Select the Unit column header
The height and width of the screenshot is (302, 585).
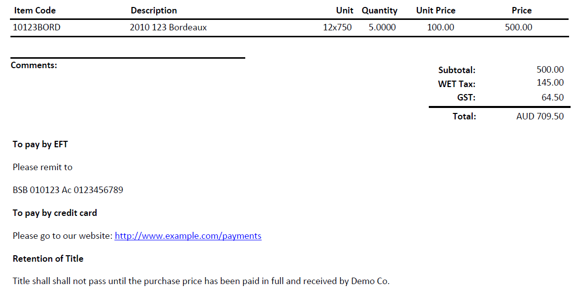[344, 10]
